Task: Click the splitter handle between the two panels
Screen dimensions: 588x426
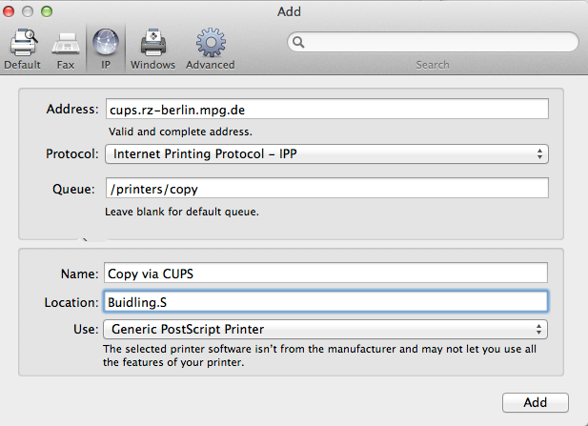Action: pos(84,240)
